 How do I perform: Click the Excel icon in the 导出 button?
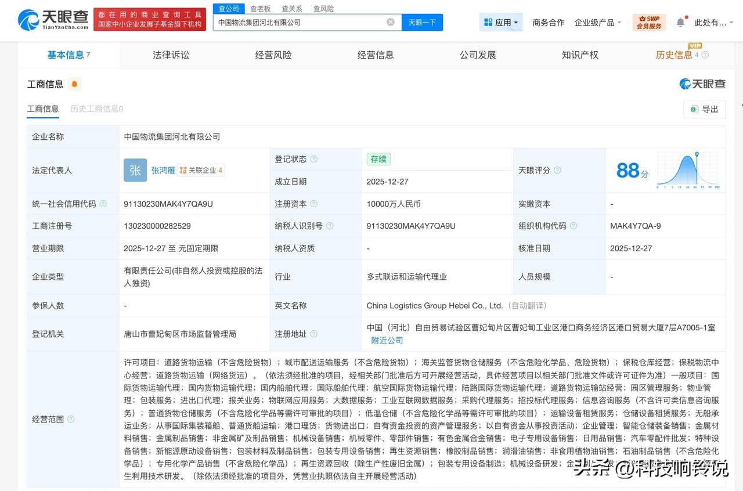pyautogui.click(x=694, y=109)
